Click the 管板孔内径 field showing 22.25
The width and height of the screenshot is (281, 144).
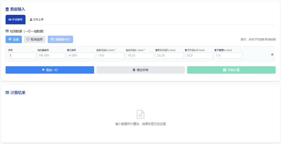(x=169, y=55)
